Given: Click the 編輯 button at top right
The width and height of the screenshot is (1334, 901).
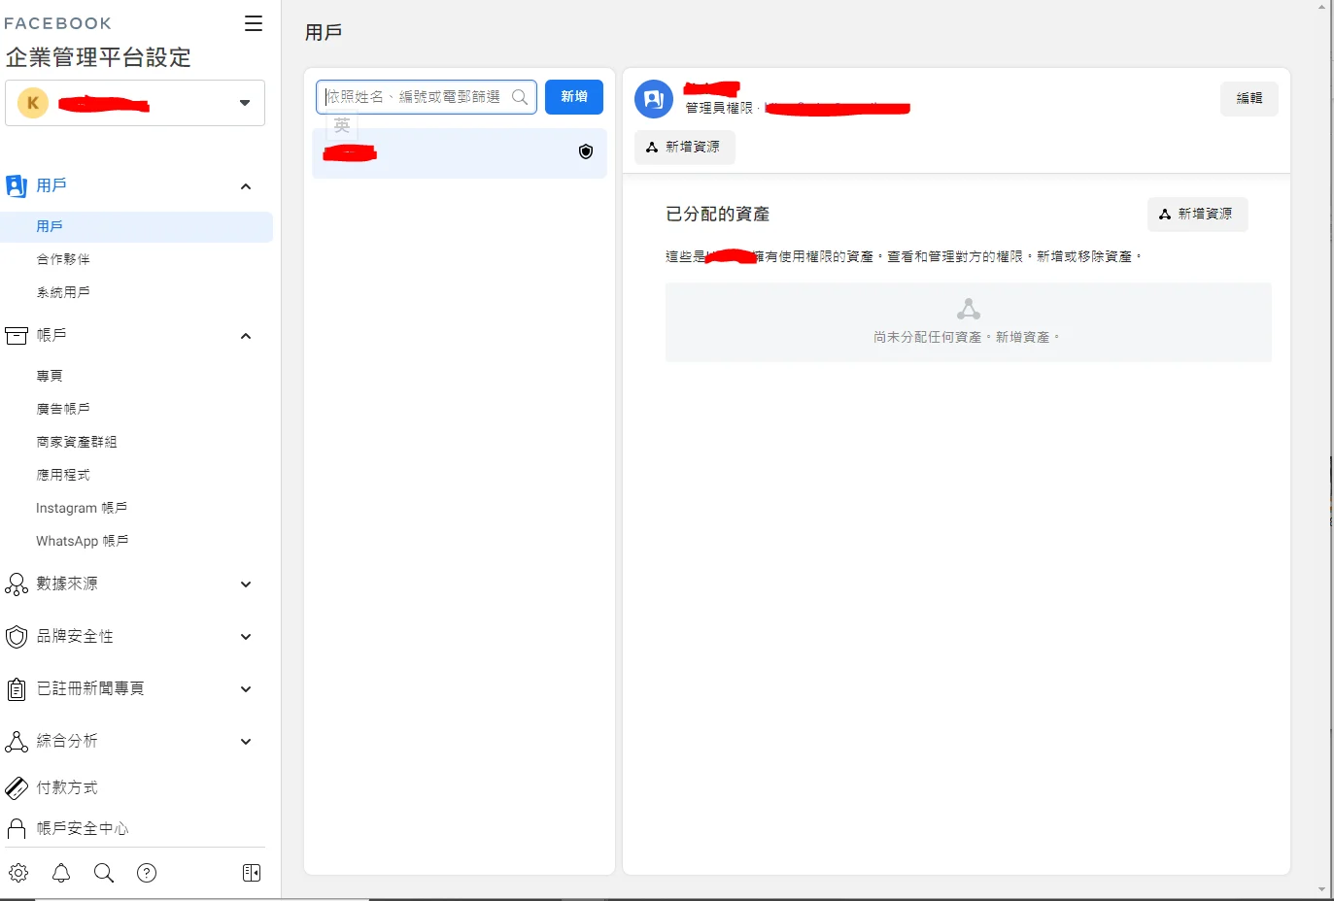Looking at the screenshot, I should tap(1249, 98).
